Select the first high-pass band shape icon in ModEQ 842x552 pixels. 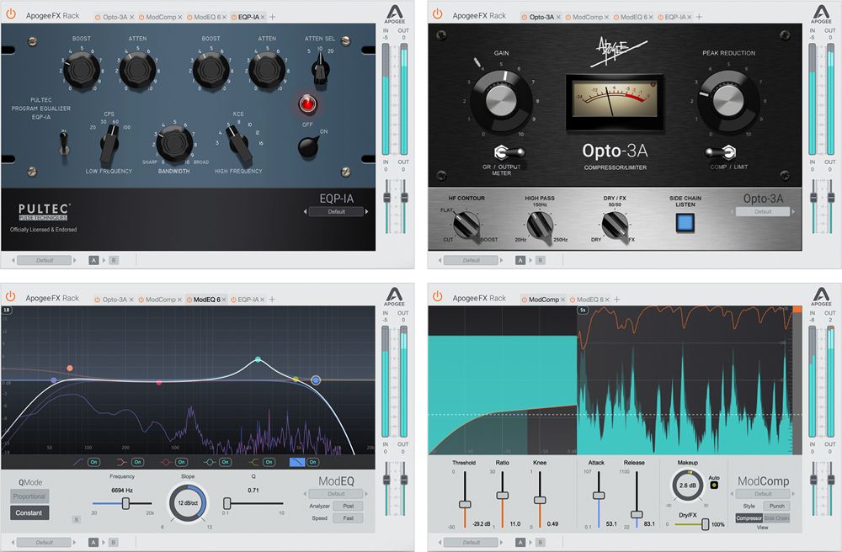[78, 462]
